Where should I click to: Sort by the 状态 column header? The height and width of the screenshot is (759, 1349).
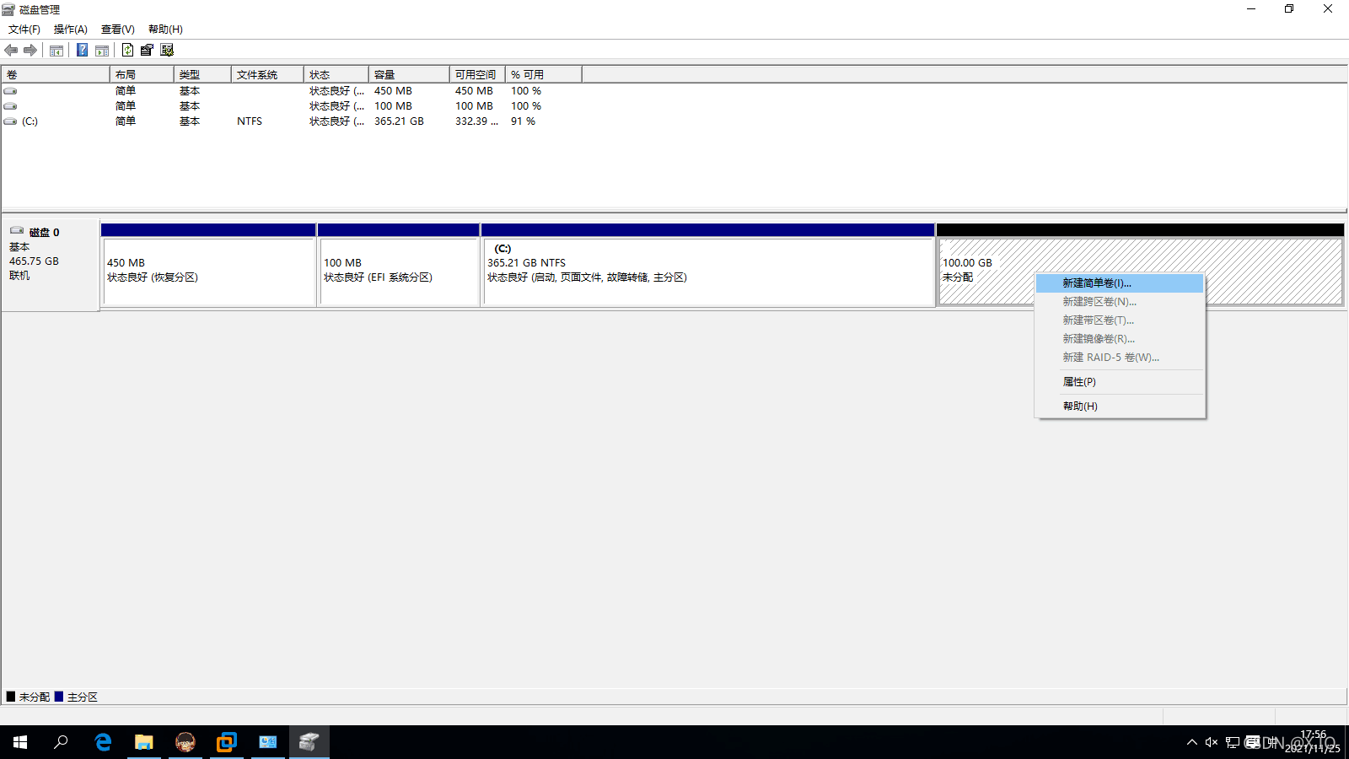pos(336,75)
